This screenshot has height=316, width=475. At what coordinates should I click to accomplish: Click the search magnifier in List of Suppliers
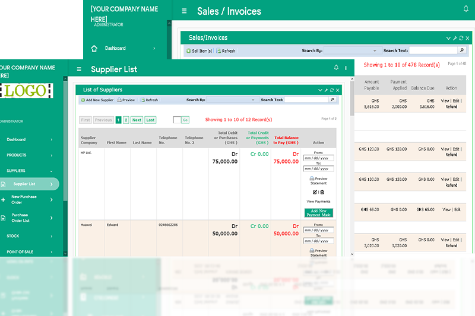click(332, 100)
